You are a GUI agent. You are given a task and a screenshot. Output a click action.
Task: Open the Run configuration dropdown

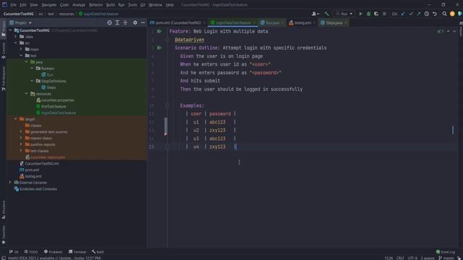tap(344, 14)
